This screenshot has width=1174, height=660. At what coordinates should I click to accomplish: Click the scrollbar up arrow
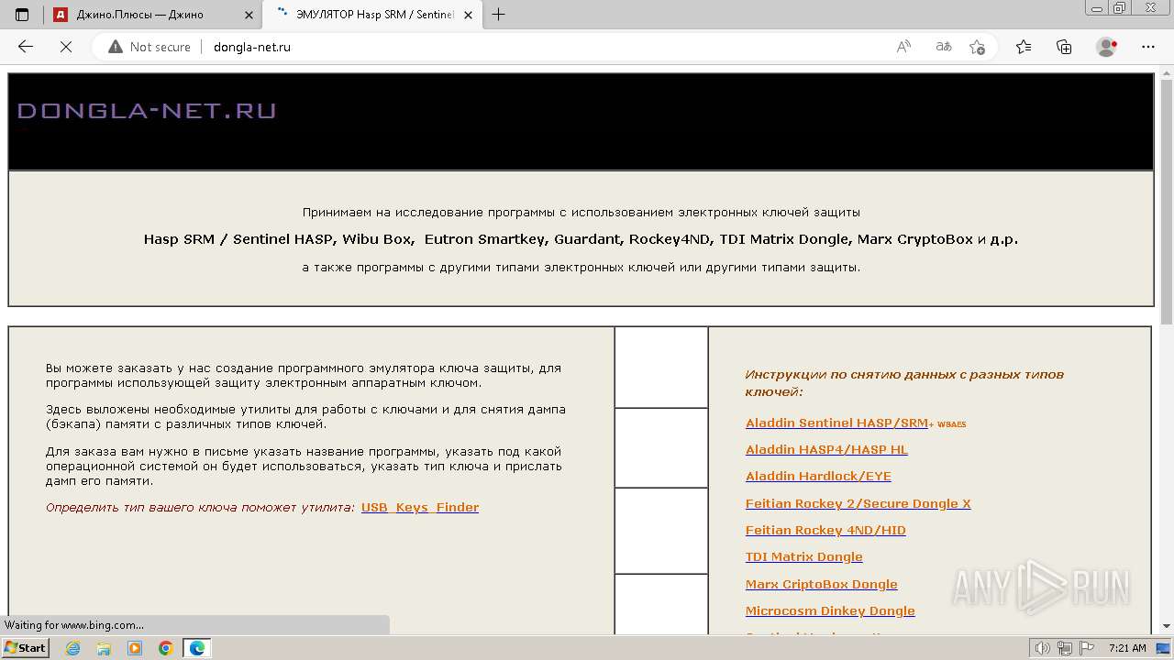click(1167, 73)
